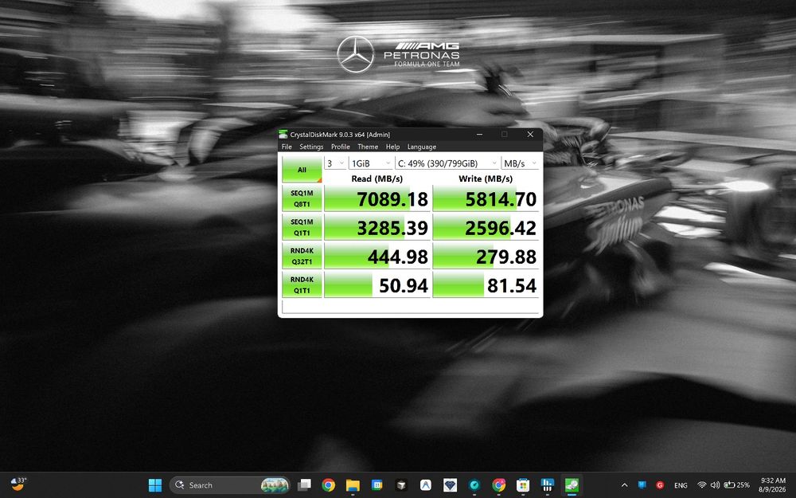Open the test count dropdown showing 3
Viewport: 796px width, 498px height.
[335, 163]
